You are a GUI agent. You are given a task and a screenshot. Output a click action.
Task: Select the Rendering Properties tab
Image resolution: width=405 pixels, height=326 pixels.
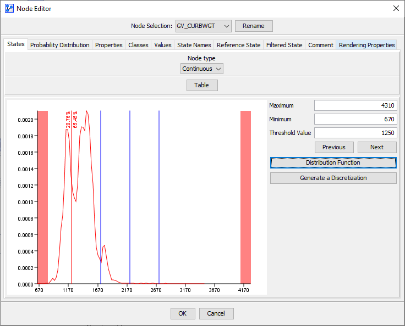click(x=366, y=45)
